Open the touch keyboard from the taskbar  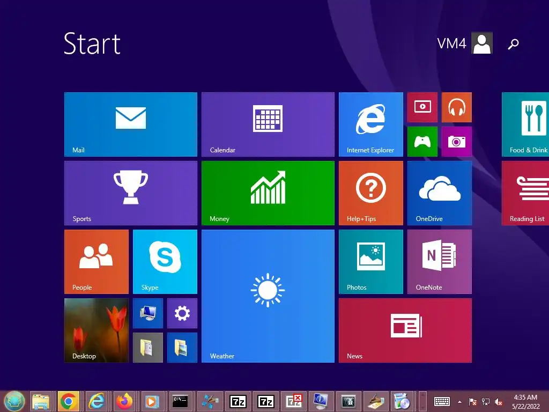[x=442, y=402]
